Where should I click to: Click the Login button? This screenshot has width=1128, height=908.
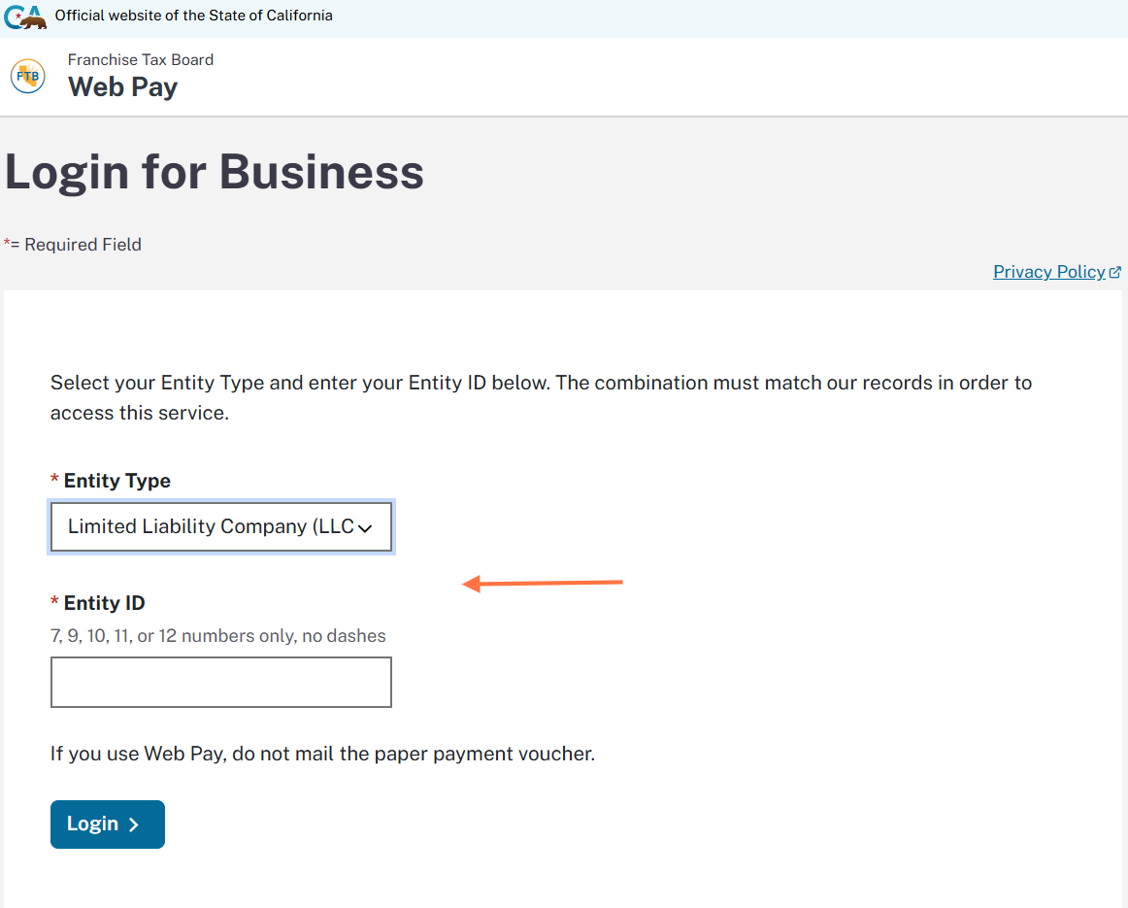[108, 824]
